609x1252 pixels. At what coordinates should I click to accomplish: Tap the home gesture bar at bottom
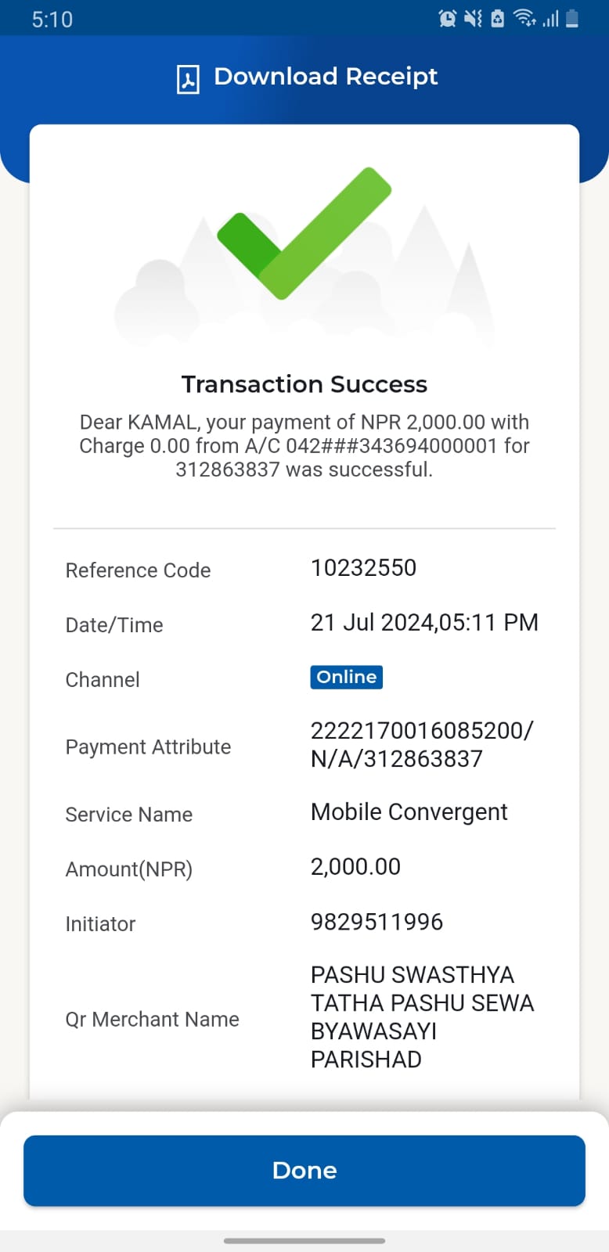[x=304, y=1240]
